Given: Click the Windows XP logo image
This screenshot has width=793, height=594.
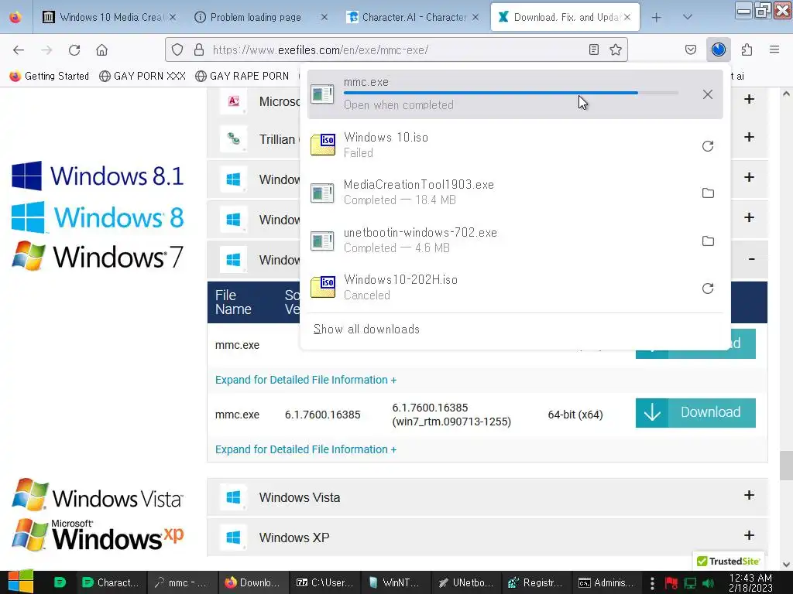Looking at the screenshot, I should tap(97, 535).
